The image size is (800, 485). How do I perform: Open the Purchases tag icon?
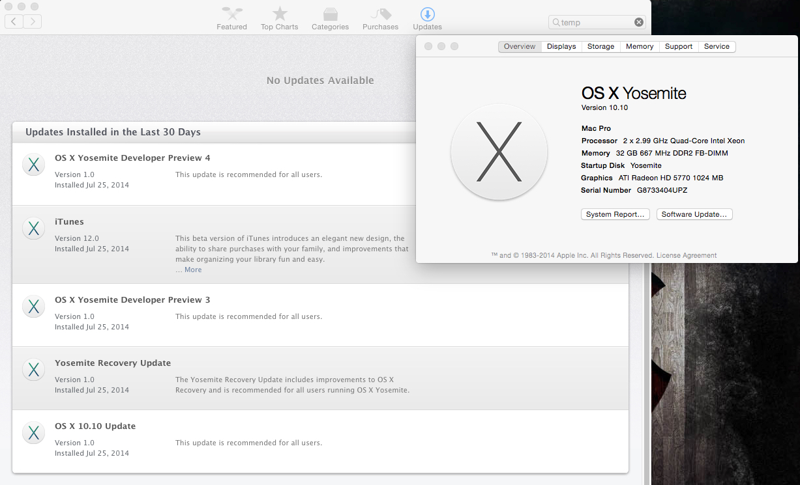[381, 14]
